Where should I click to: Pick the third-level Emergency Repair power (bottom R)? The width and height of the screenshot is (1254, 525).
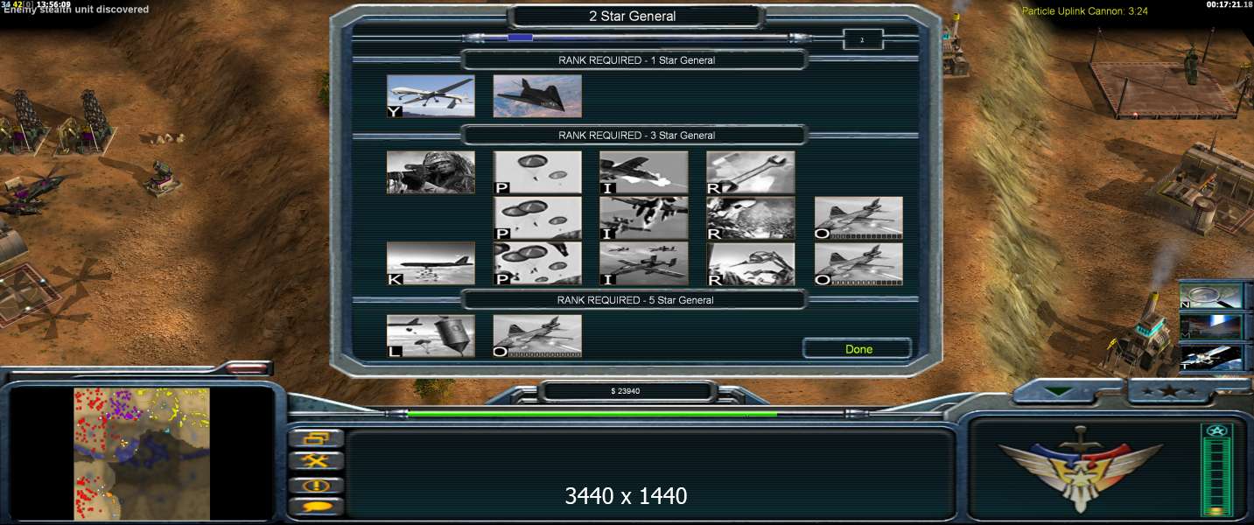(x=751, y=264)
